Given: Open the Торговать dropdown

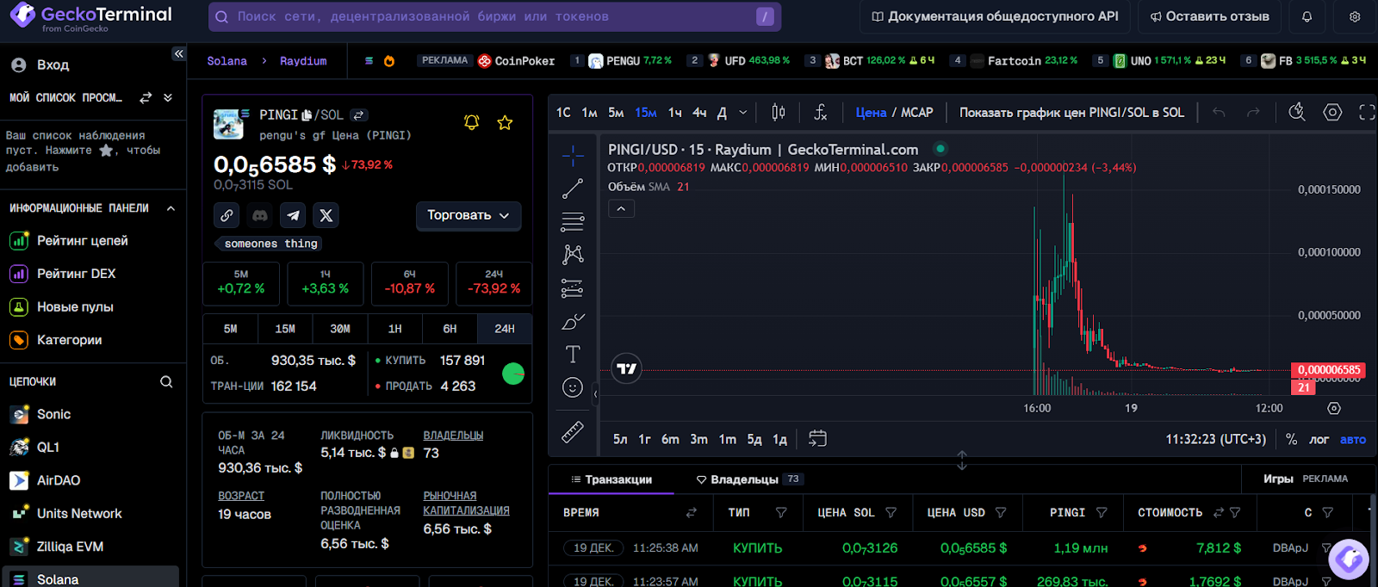Looking at the screenshot, I should point(469,215).
